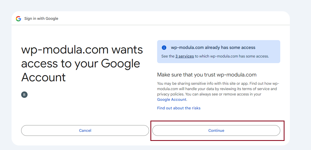Open the "3 services" link

184,56
